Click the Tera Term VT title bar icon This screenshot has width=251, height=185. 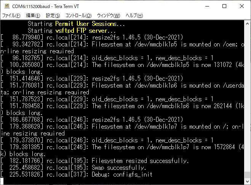[x=7, y=6]
